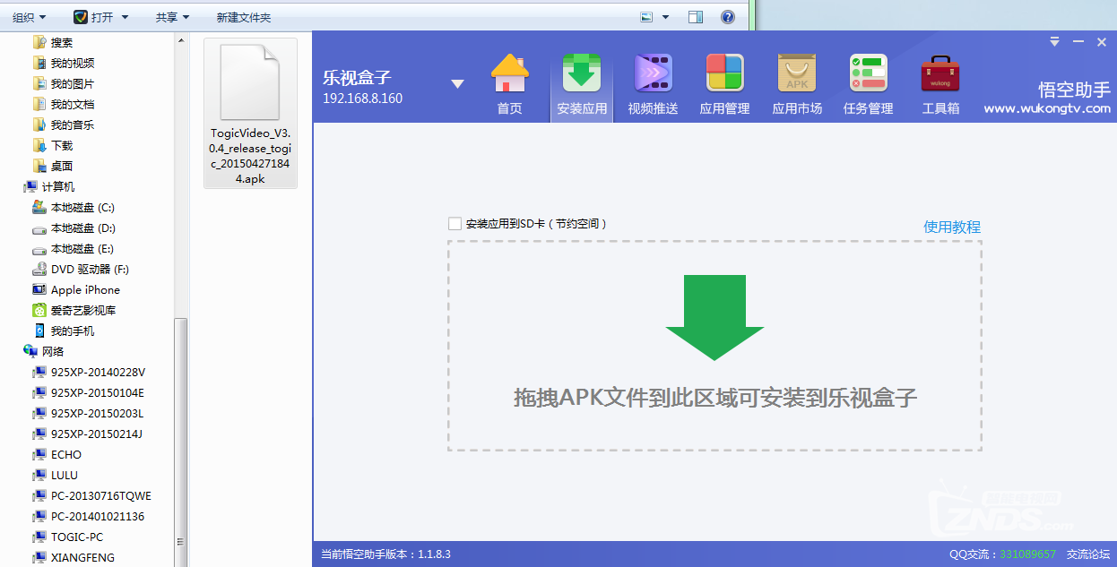Select the 安装应用 install icon
The image size is (1117, 567).
click(582, 85)
